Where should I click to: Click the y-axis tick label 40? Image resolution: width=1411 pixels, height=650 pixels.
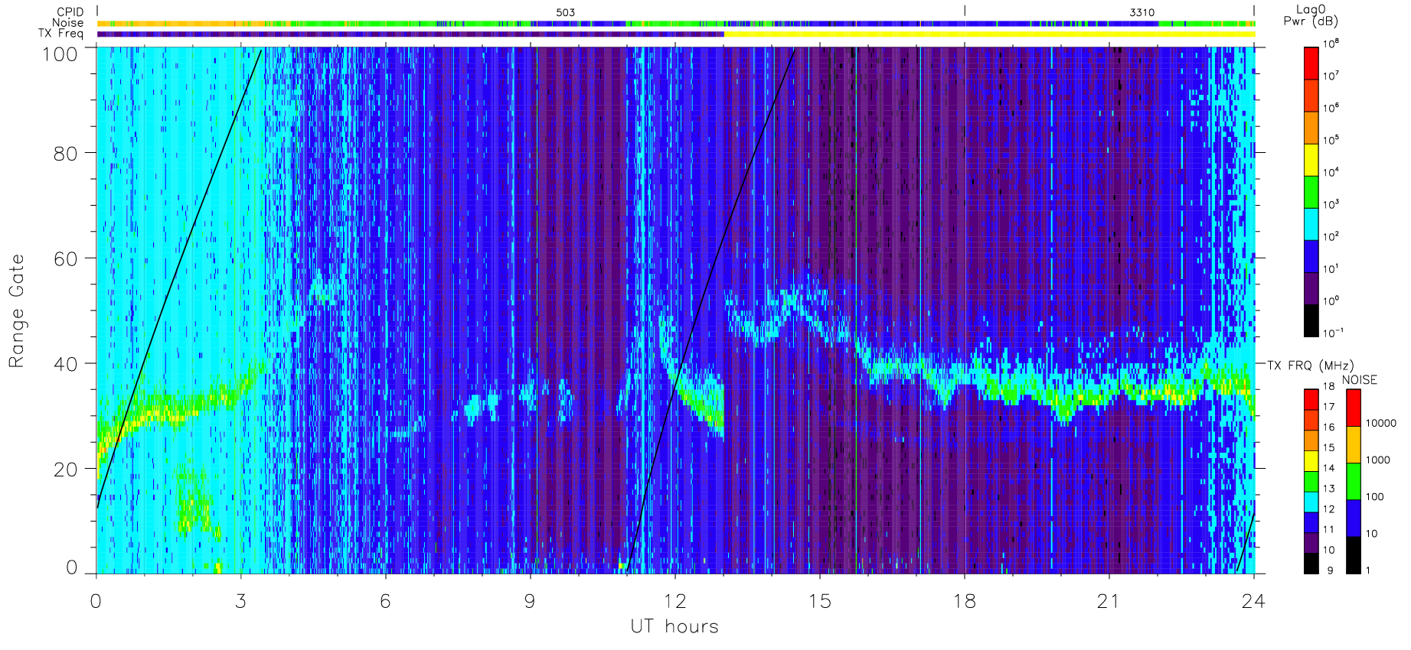pos(65,364)
